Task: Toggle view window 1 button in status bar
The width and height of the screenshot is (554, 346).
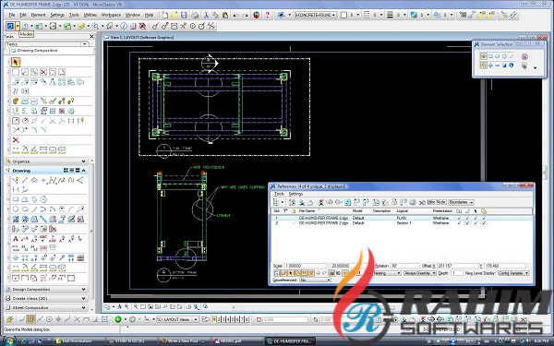Action: click(x=214, y=319)
